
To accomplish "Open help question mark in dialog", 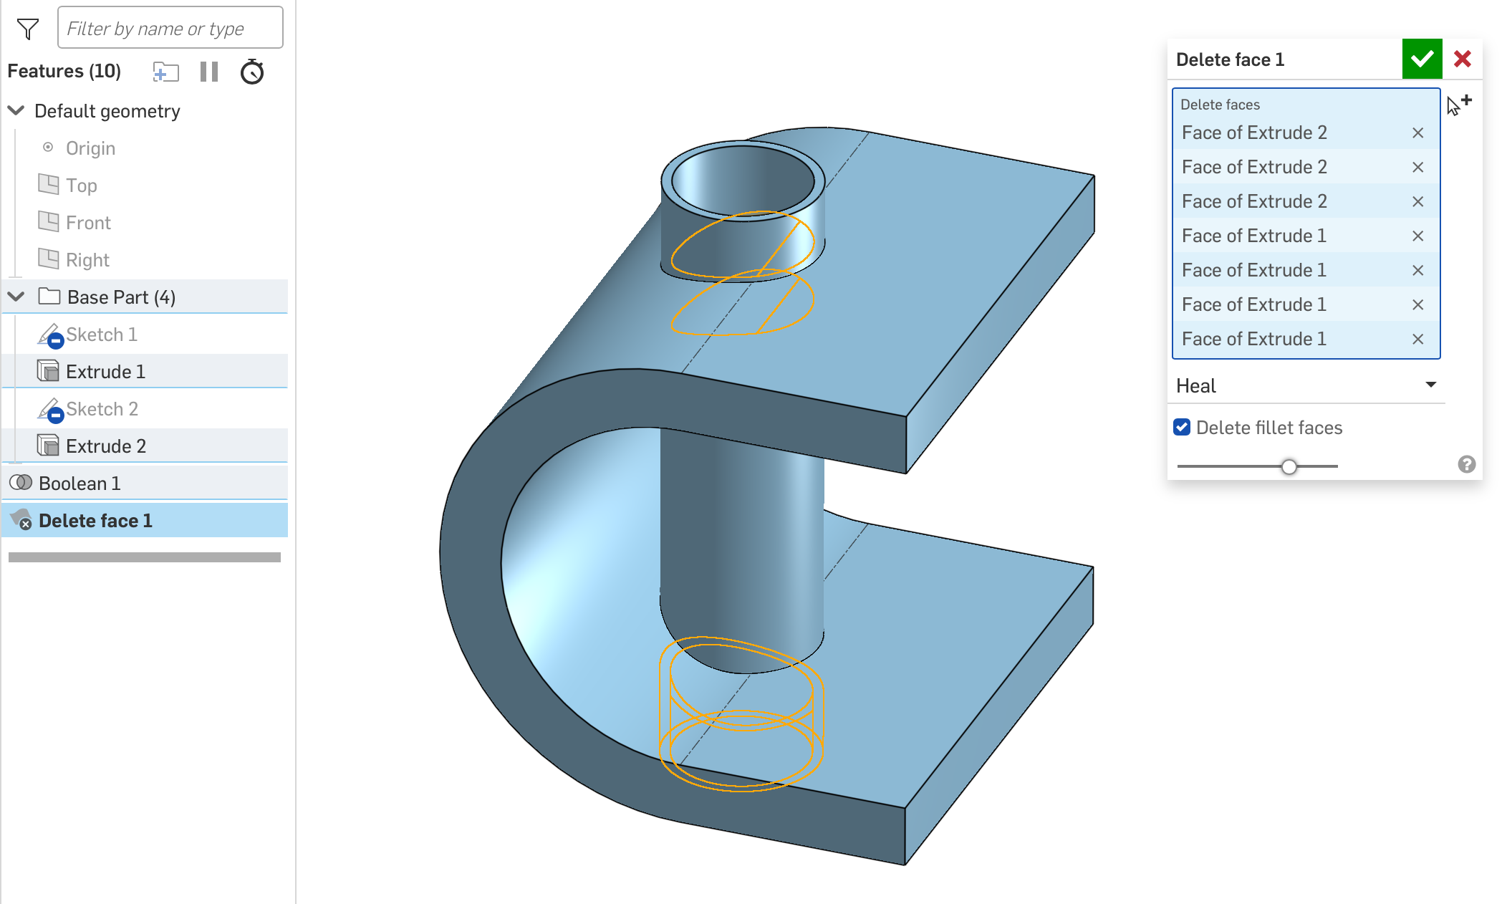I will click(x=1466, y=464).
